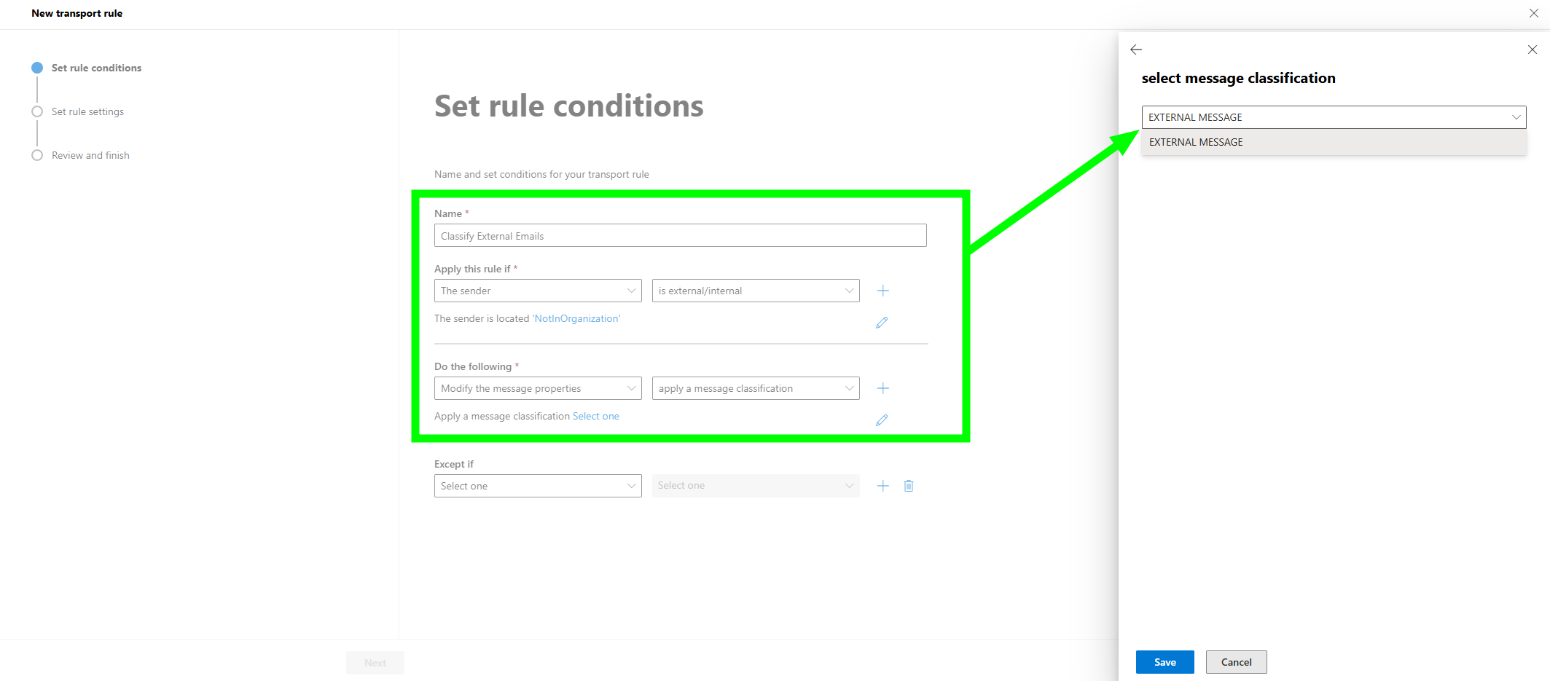Click the 'NotInOrganization' link
The height and width of the screenshot is (681, 1550).
click(576, 318)
